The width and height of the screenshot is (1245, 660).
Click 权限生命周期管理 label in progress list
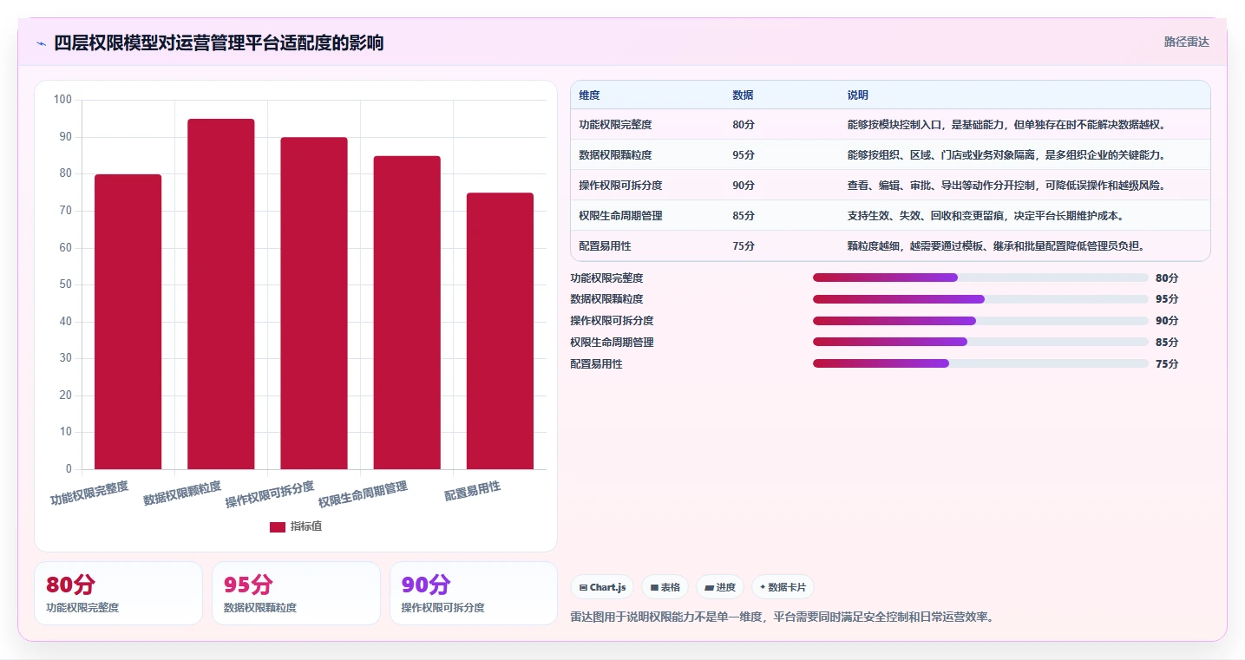point(612,342)
